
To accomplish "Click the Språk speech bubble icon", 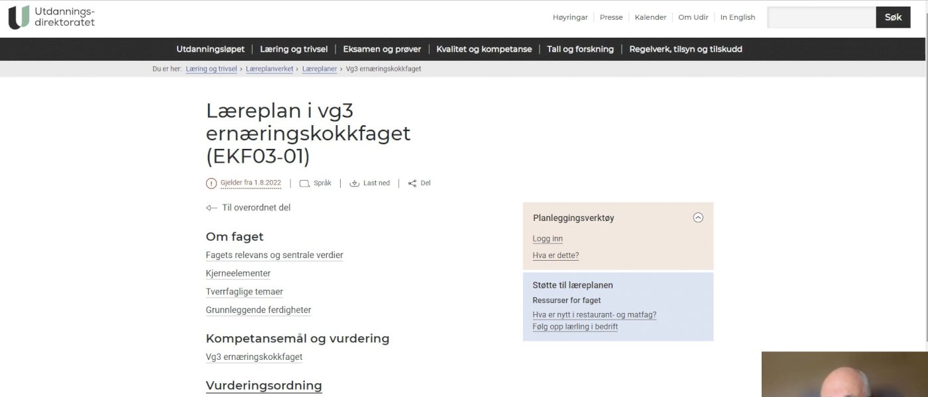I will [305, 183].
